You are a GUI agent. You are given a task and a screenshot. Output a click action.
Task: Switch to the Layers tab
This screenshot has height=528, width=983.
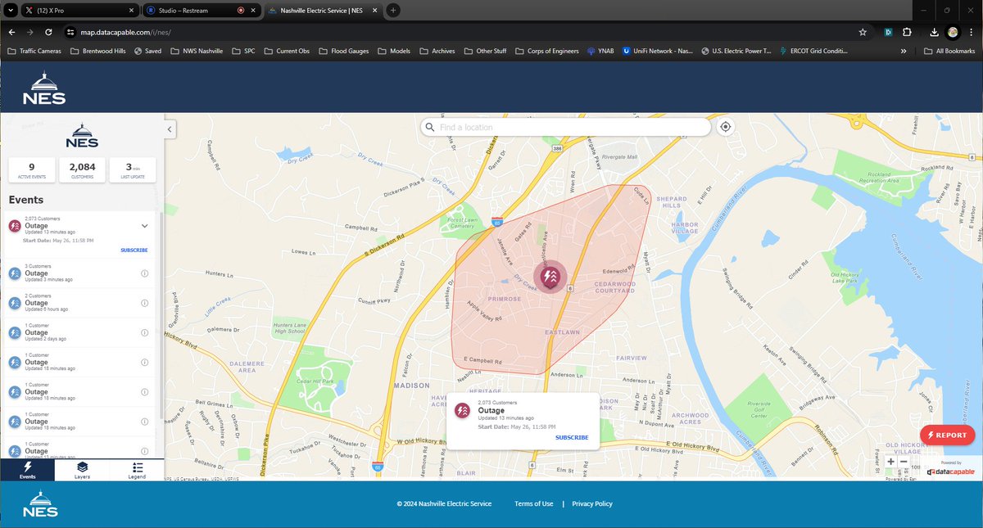tap(82, 470)
